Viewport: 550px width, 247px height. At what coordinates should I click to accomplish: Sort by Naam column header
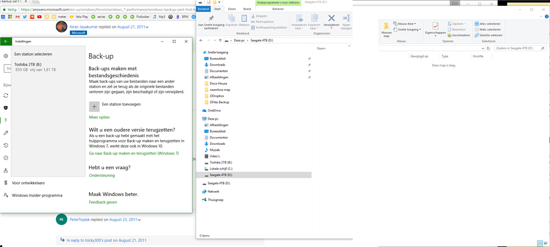coord(320,48)
